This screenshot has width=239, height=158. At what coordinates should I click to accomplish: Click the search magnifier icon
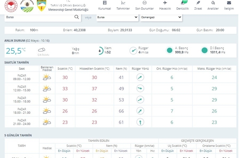pyautogui.click(x=77, y=17)
